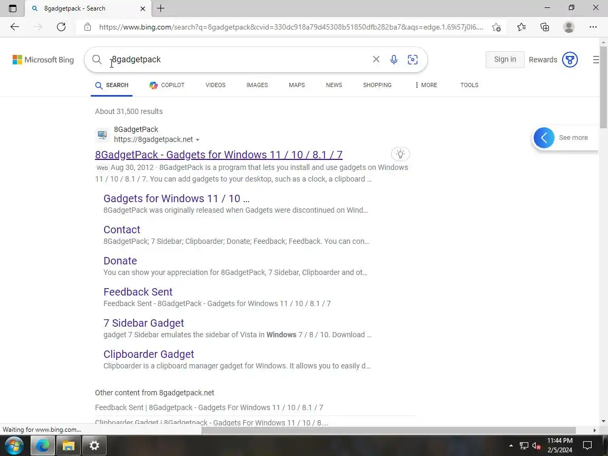Image resolution: width=608 pixels, height=456 pixels.
Task: Click the lightbulb icon beside first result
Action: coord(401,154)
